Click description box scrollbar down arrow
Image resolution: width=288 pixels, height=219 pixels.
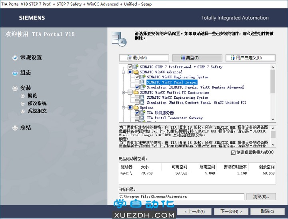point(273,145)
